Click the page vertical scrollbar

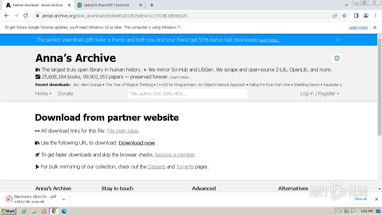pyautogui.click(x=380, y=87)
